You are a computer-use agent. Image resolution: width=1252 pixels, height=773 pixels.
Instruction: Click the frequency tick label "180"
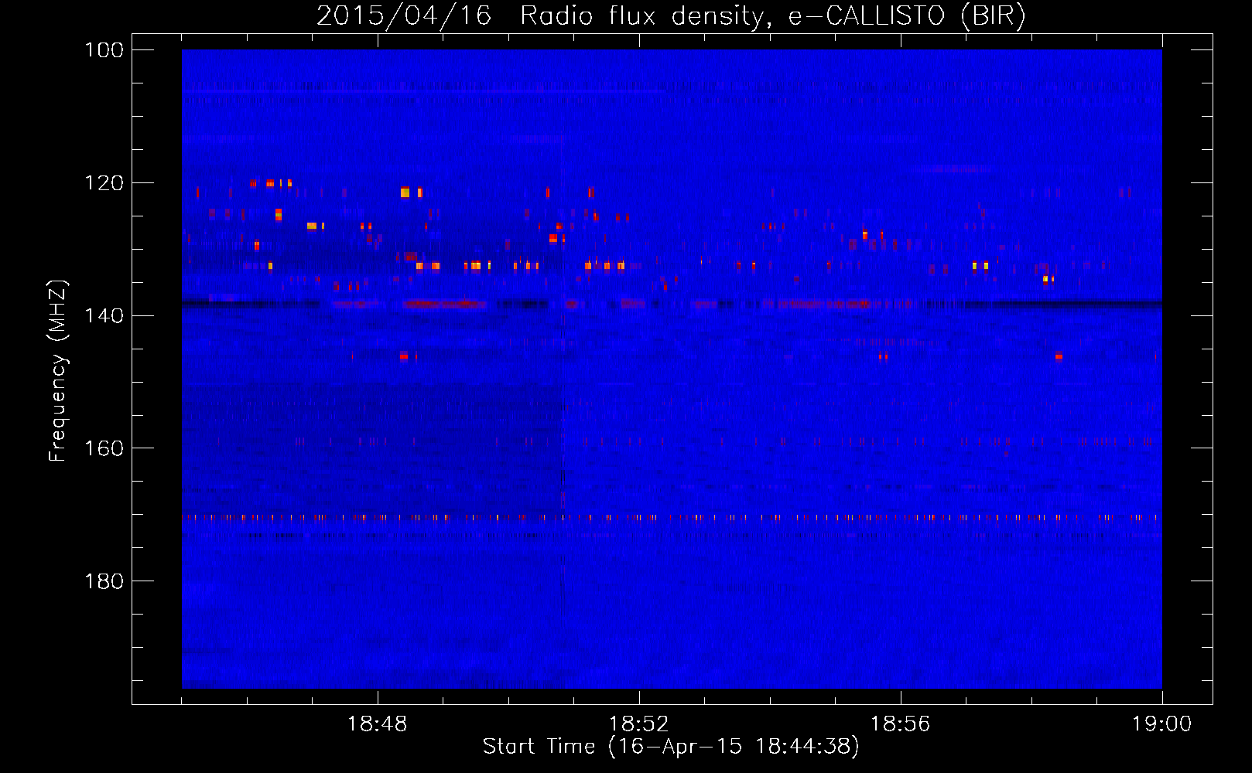tap(104, 581)
